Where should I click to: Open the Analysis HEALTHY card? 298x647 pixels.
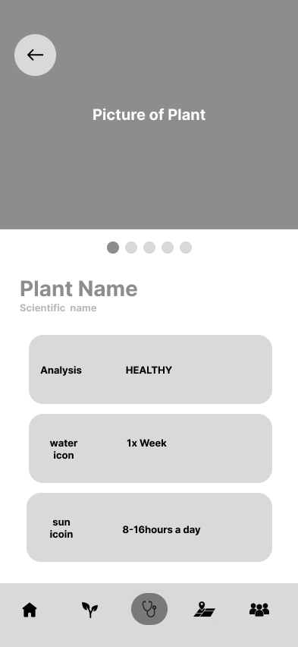[x=150, y=369]
